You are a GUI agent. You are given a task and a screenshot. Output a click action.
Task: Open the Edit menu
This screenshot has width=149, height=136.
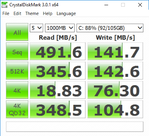[17, 13]
